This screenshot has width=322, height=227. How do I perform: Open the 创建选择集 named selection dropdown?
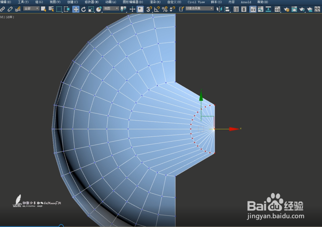pos(199,8)
